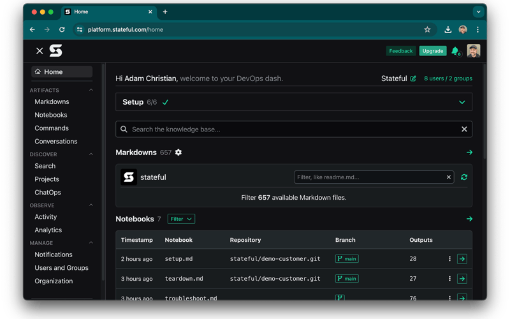Select the Home browser tab

click(109, 11)
